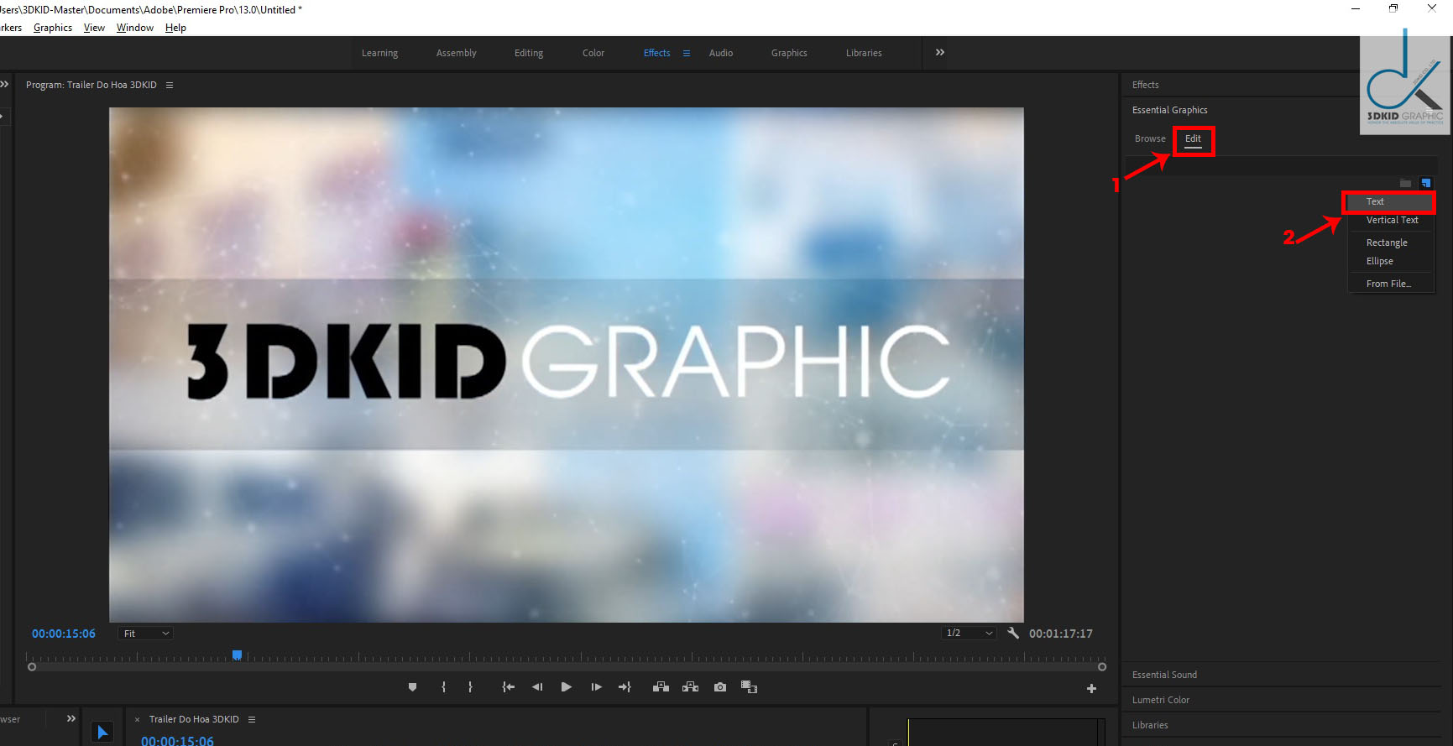The image size is (1453, 746).
Task: Choose Text from the new layer menu
Action: pyautogui.click(x=1391, y=201)
